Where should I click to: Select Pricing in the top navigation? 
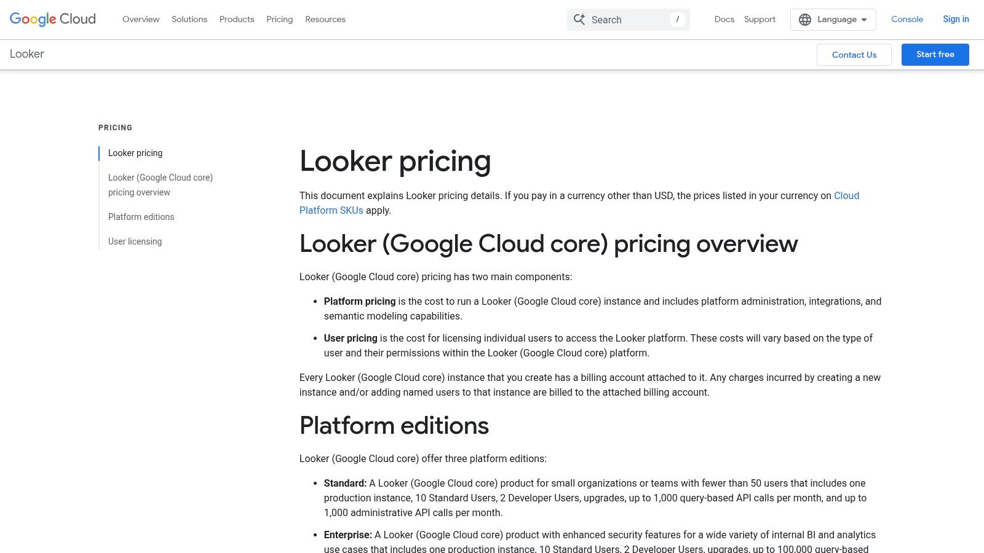point(279,19)
